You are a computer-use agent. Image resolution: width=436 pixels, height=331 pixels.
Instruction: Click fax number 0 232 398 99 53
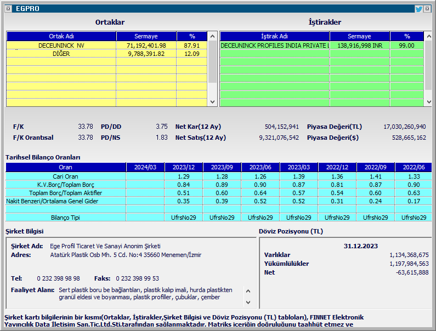tap(137, 278)
